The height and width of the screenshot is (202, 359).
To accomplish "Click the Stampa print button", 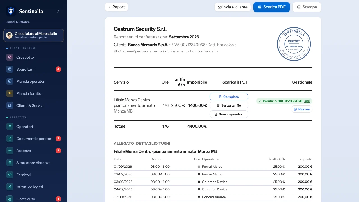I will point(307,7).
